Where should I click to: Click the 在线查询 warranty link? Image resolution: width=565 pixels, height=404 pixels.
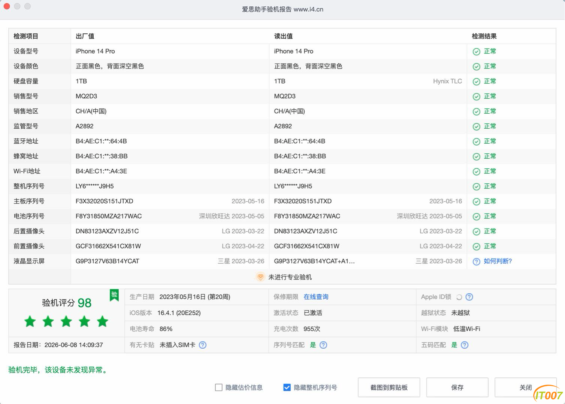click(316, 297)
